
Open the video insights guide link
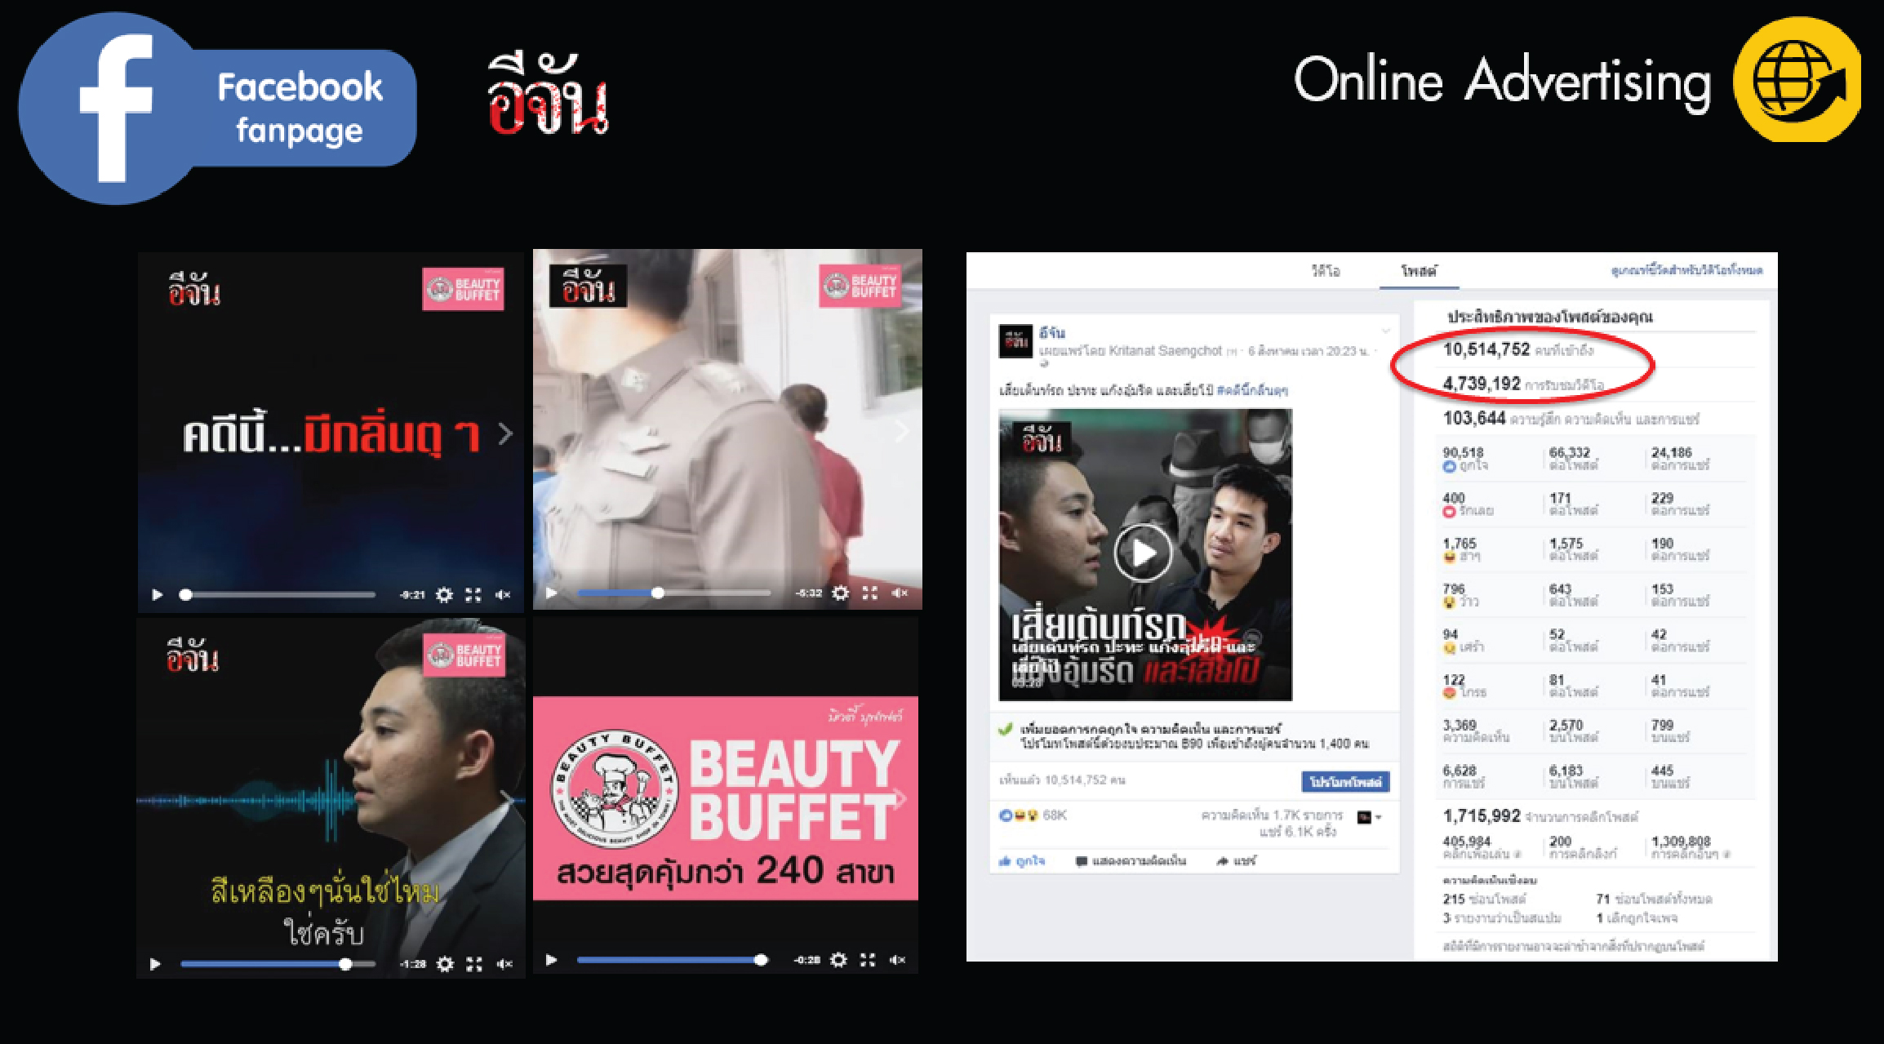(1686, 270)
